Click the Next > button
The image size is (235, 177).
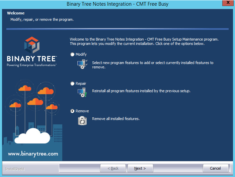[140, 168]
